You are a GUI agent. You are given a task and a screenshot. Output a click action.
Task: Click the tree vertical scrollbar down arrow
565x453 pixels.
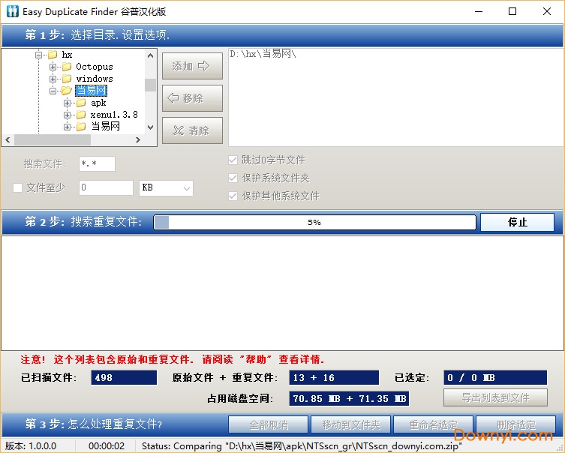151,127
